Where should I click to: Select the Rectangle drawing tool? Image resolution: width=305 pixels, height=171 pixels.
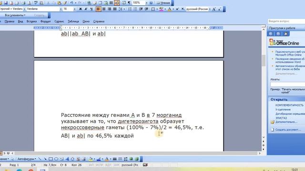(x=51, y=159)
